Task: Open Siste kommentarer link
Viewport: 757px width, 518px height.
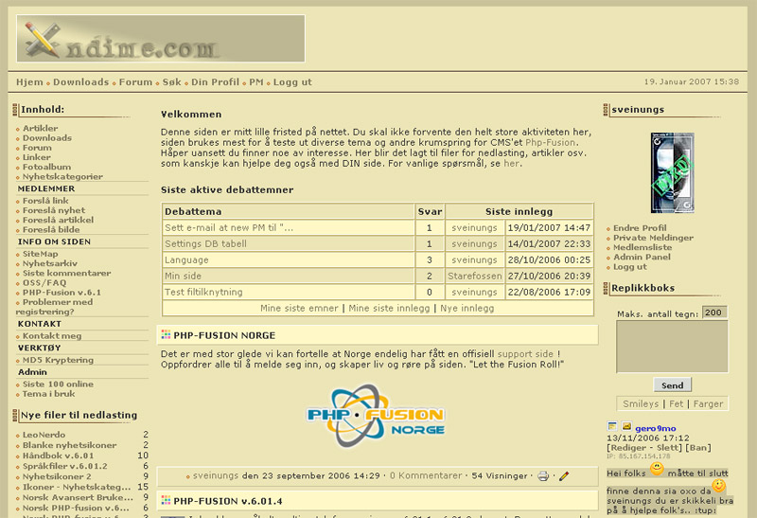Action: coord(66,273)
